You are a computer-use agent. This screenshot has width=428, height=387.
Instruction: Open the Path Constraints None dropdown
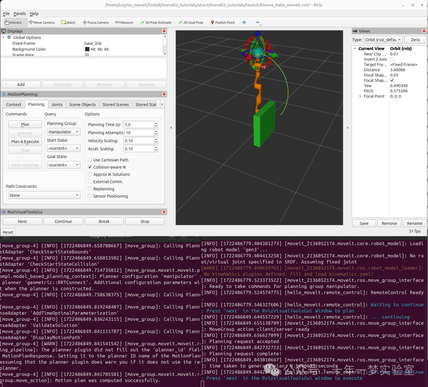44,195
